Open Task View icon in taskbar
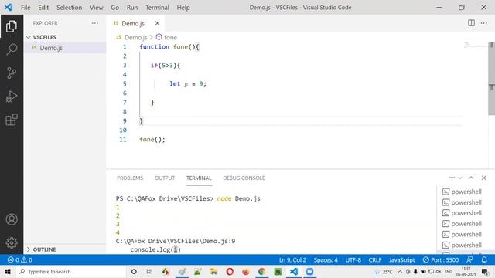 click(x=149, y=271)
